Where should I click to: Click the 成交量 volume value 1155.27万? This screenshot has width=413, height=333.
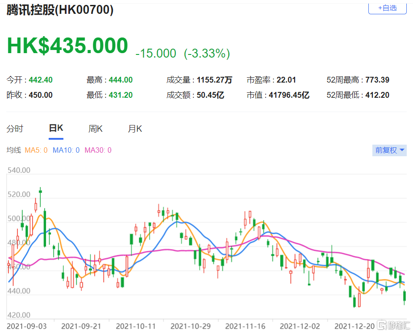point(214,80)
